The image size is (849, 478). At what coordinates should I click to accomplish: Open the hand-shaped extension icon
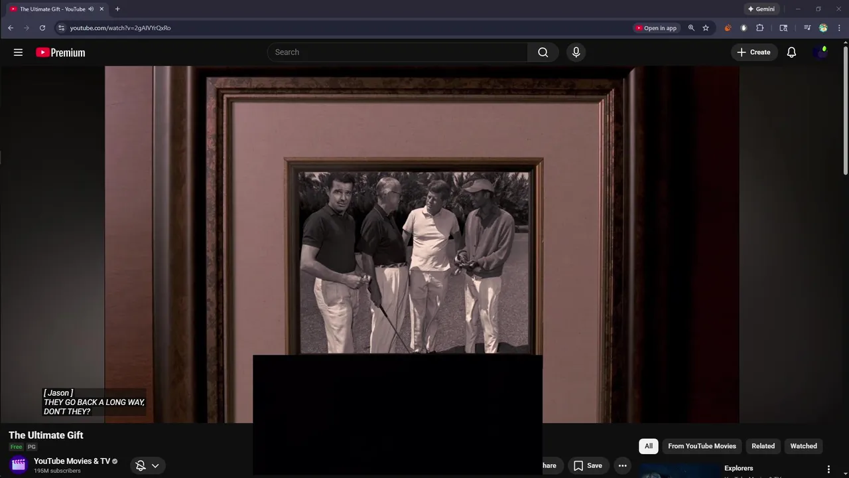744,28
